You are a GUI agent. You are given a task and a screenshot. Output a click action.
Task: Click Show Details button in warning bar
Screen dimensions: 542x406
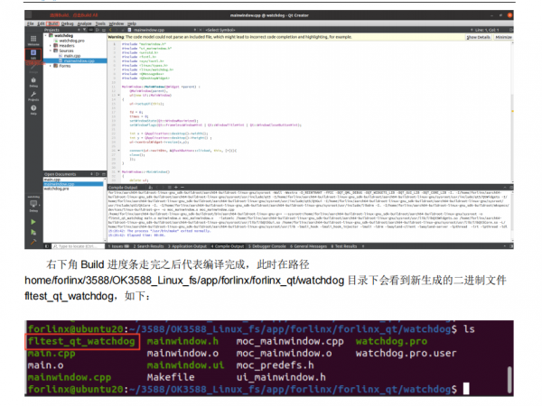(x=478, y=37)
